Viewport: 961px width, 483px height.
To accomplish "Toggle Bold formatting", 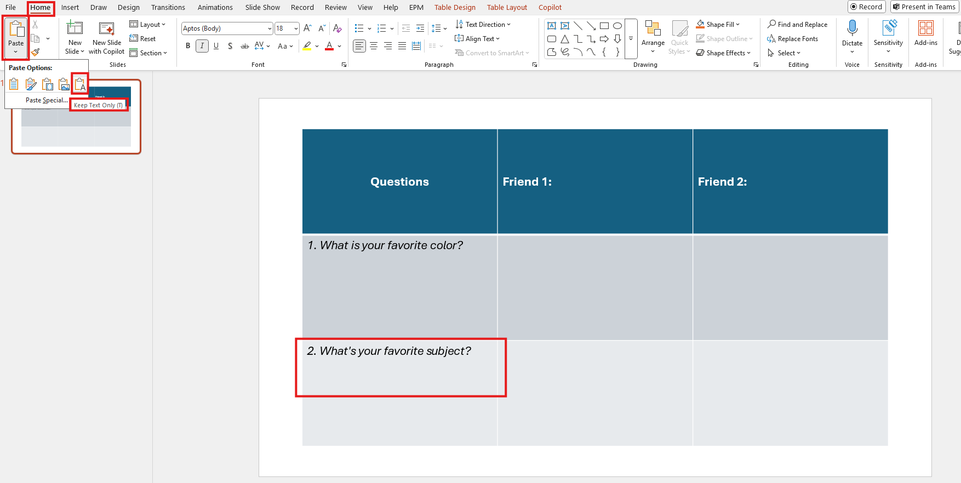I will [188, 46].
